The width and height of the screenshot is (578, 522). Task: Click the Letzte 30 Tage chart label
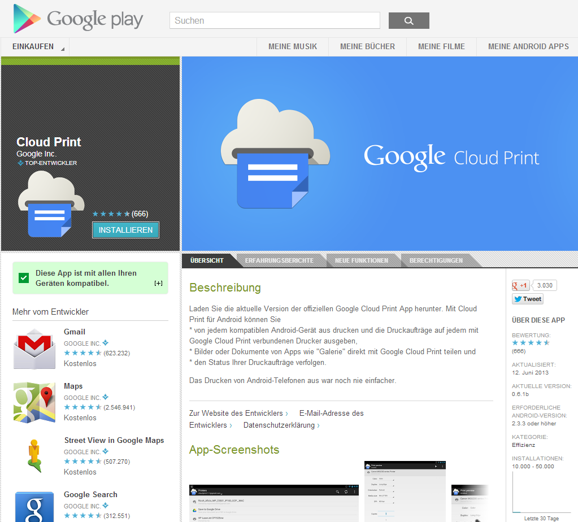coord(541,518)
